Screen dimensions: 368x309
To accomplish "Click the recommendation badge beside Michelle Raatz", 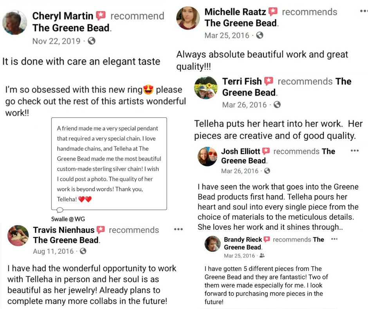I will coord(273,12).
